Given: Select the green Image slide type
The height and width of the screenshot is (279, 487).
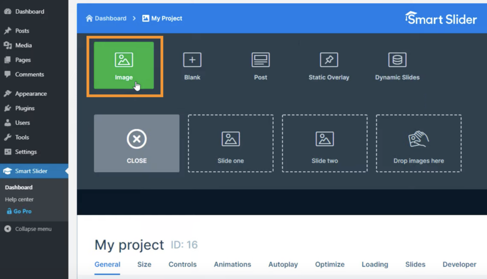Looking at the screenshot, I should (124, 65).
